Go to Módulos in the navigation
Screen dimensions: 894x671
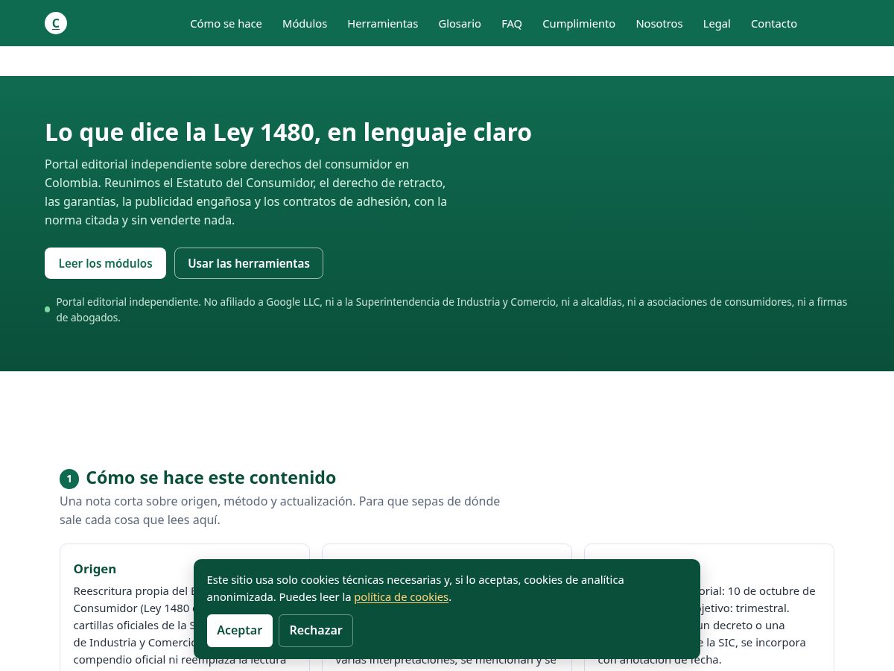point(305,23)
